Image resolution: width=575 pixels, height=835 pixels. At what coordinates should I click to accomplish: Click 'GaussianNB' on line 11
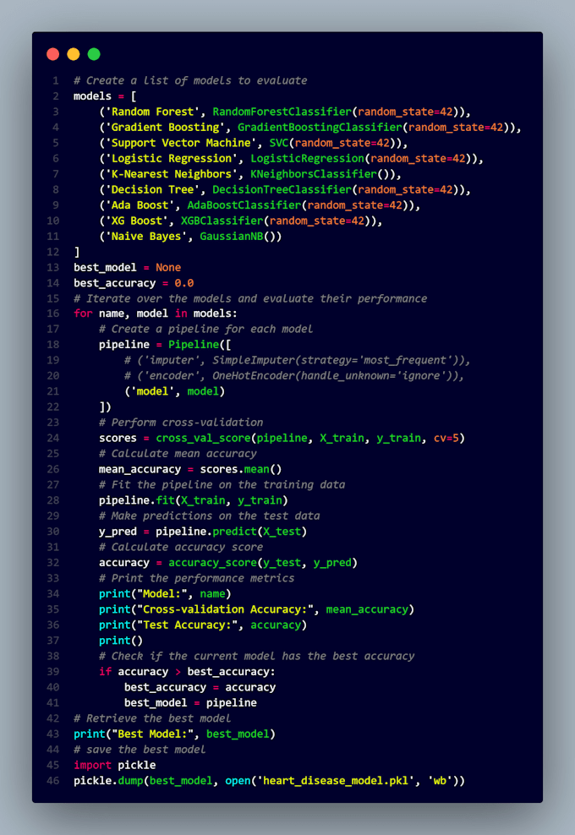[x=232, y=237]
